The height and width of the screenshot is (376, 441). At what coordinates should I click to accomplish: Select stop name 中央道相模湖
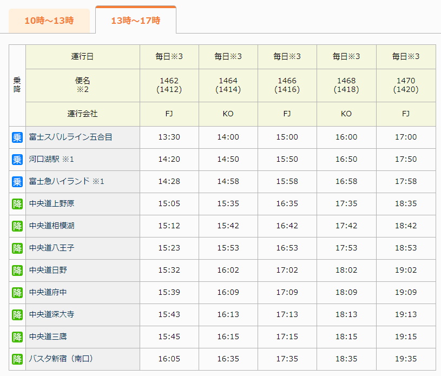(x=52, y=226)
